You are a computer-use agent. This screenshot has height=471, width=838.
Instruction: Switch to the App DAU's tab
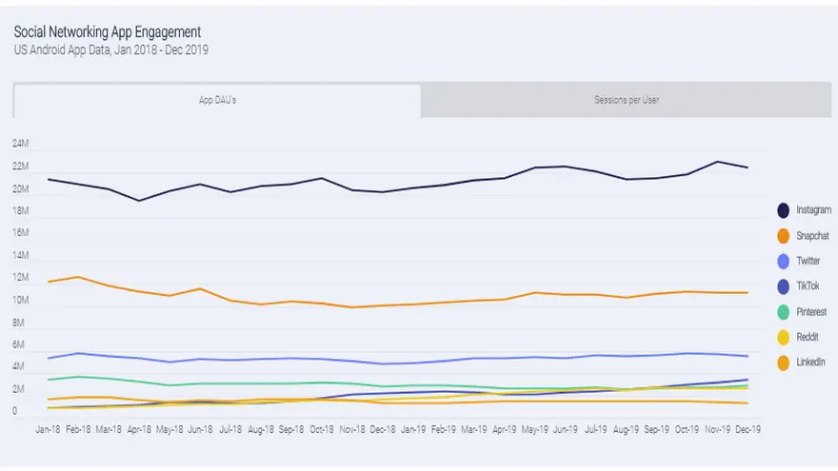coord(217,100)
